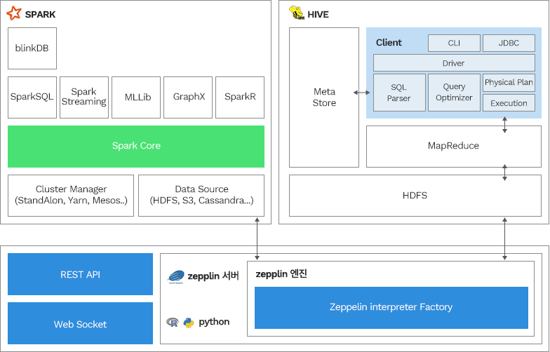Select the SparkR box
This screenshot has height=352, width=550.
(x=240, y=97)
